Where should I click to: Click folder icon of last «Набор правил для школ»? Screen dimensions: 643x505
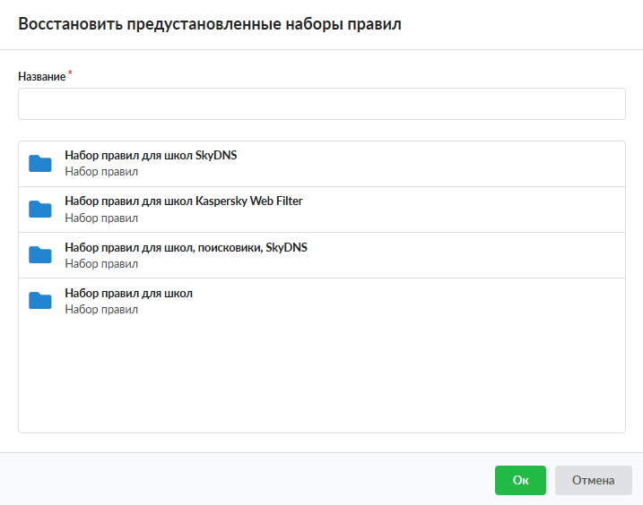pyautogui.click(x=40, y=300)
